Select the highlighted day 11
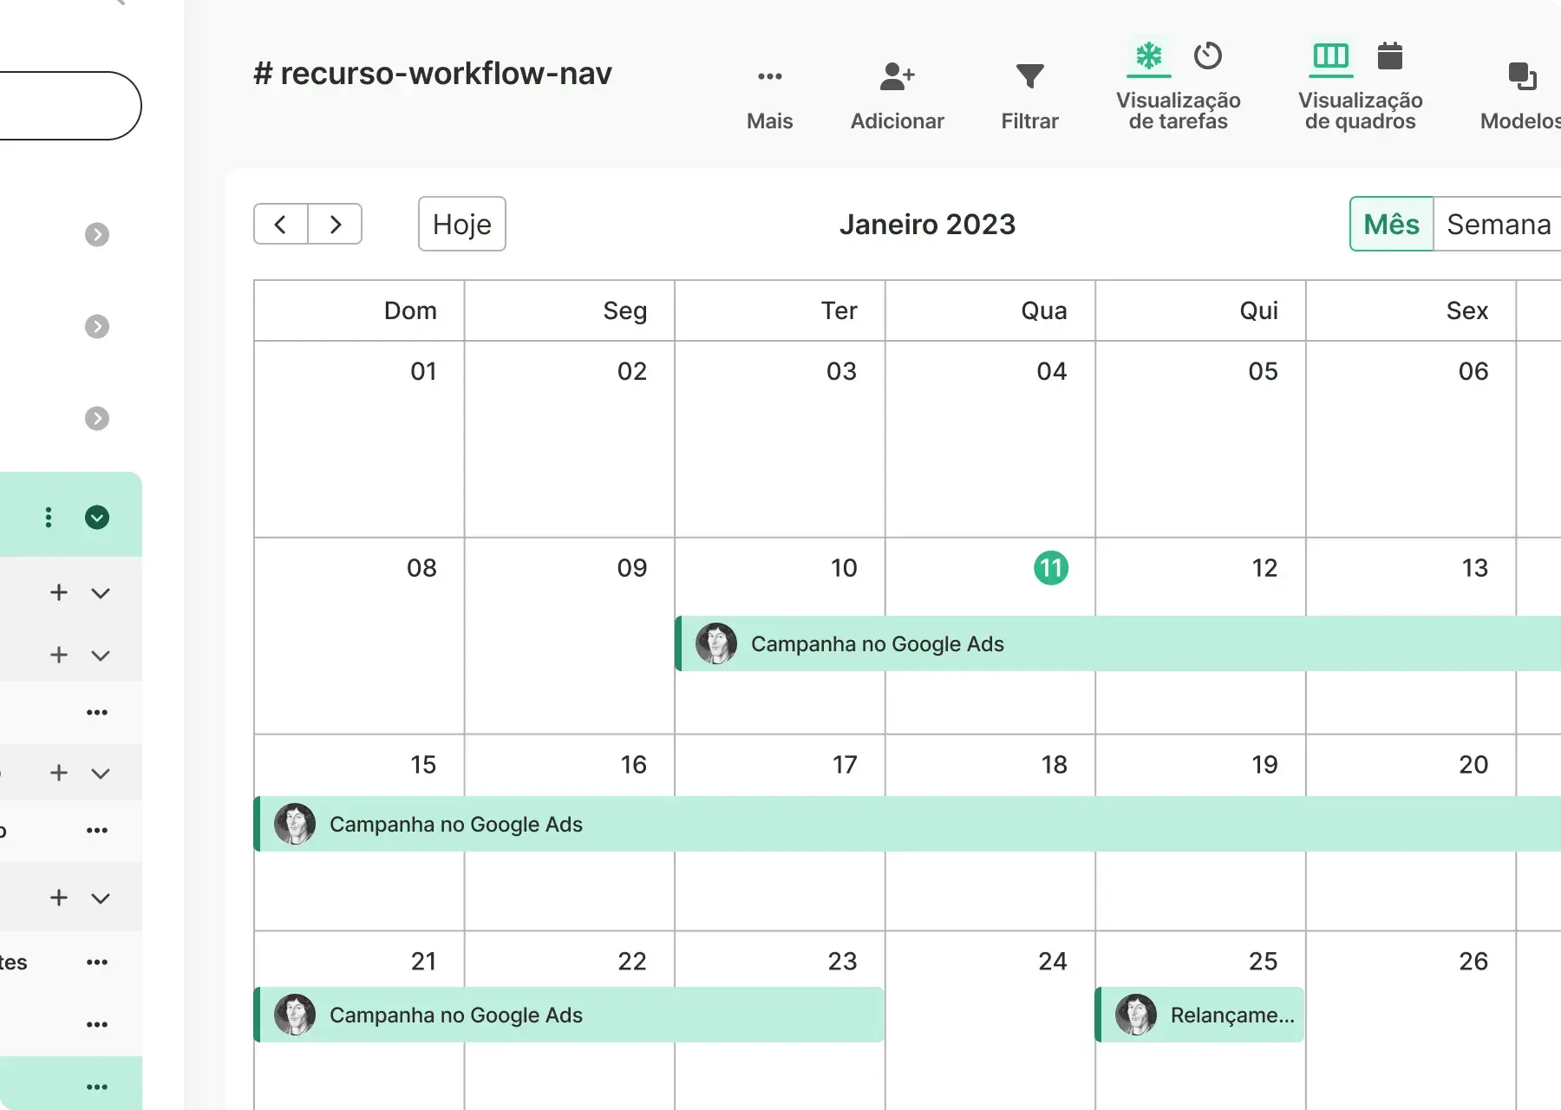 pos(1051,568)
